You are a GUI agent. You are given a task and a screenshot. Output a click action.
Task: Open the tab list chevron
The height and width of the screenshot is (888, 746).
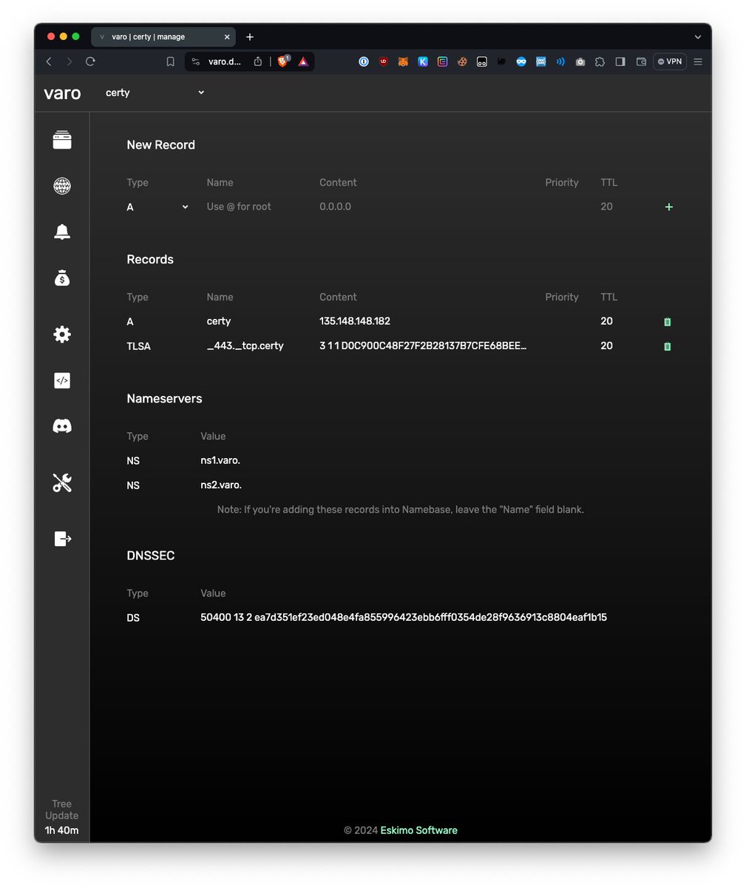click(x=697, y=37)
